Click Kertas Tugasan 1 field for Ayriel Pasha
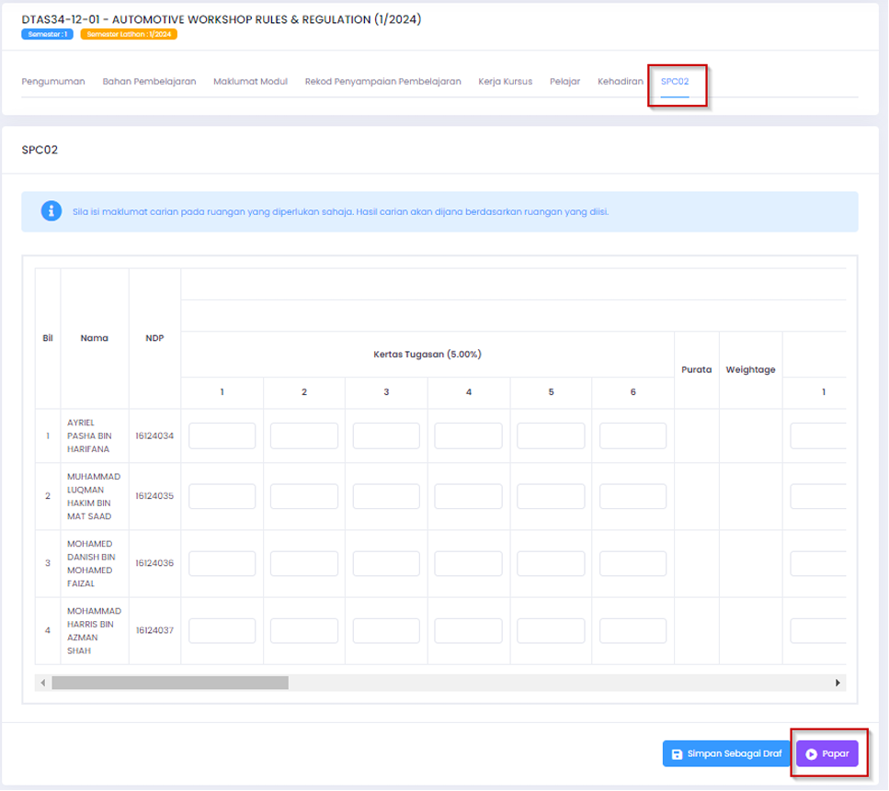Viewport: 889px width, 791px height. point(222,436)
